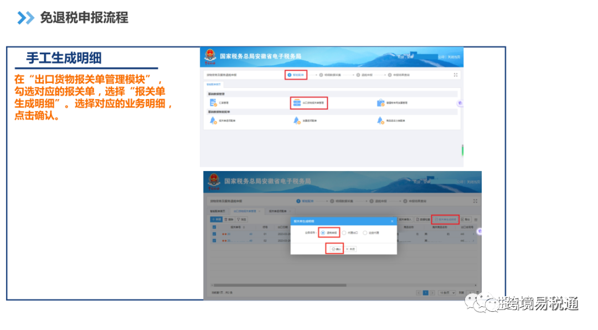Open the 出口货物报关单管理 module icon
Viewport: 598px width, 330px height.
[x=296, y=103]
